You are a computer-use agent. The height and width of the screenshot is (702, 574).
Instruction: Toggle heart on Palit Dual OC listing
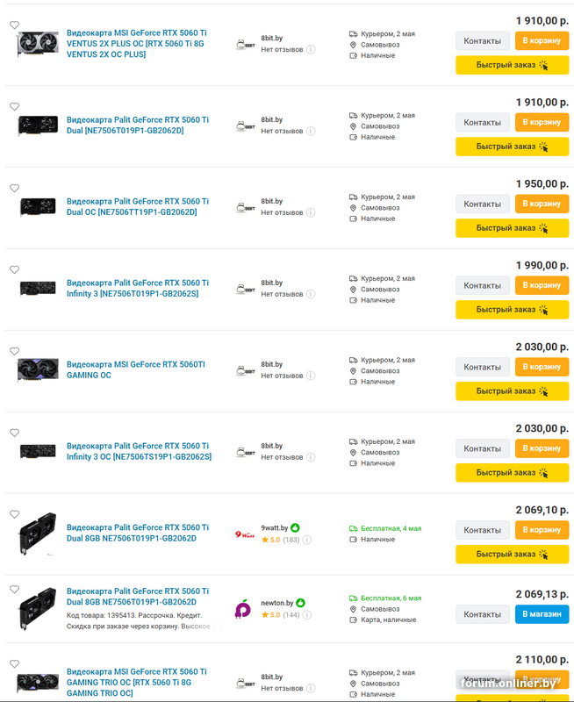click(x=14, y=188)
